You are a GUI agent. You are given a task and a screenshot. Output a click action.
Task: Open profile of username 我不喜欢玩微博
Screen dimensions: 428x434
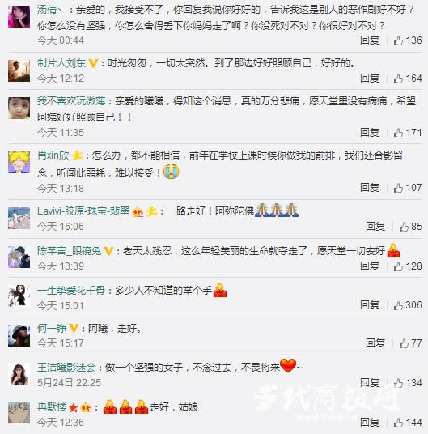(x=71, y=101)
